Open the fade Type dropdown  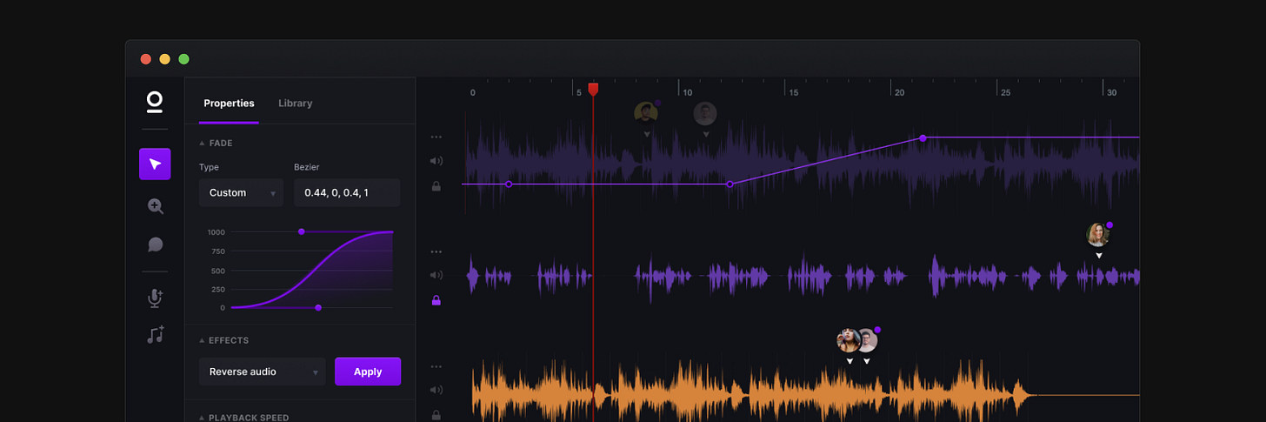tap(241, 192)
